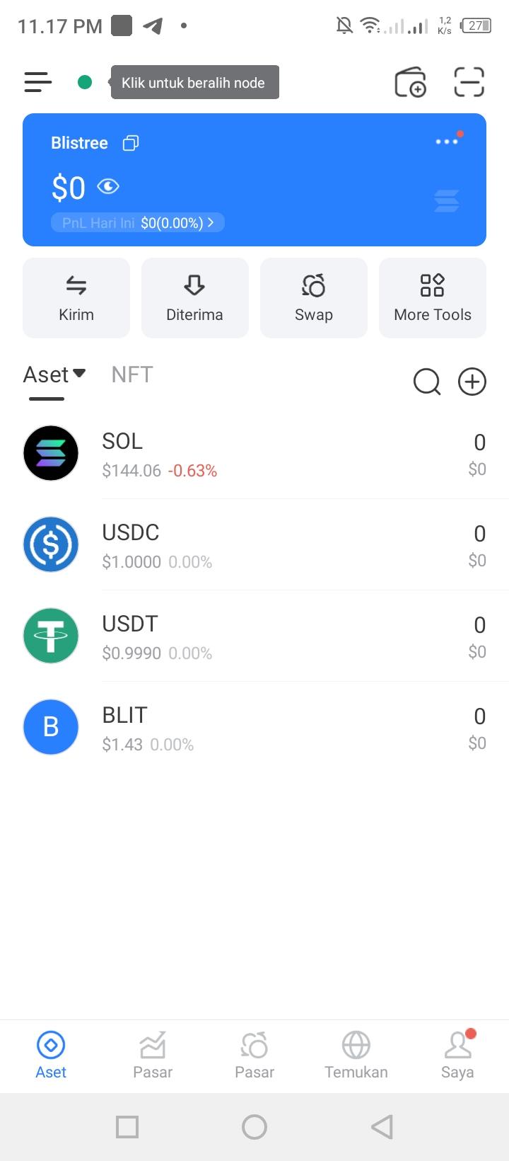Open the Temukan bottom tab
Screen dimensions: 509x1161
coord(356,1053)
